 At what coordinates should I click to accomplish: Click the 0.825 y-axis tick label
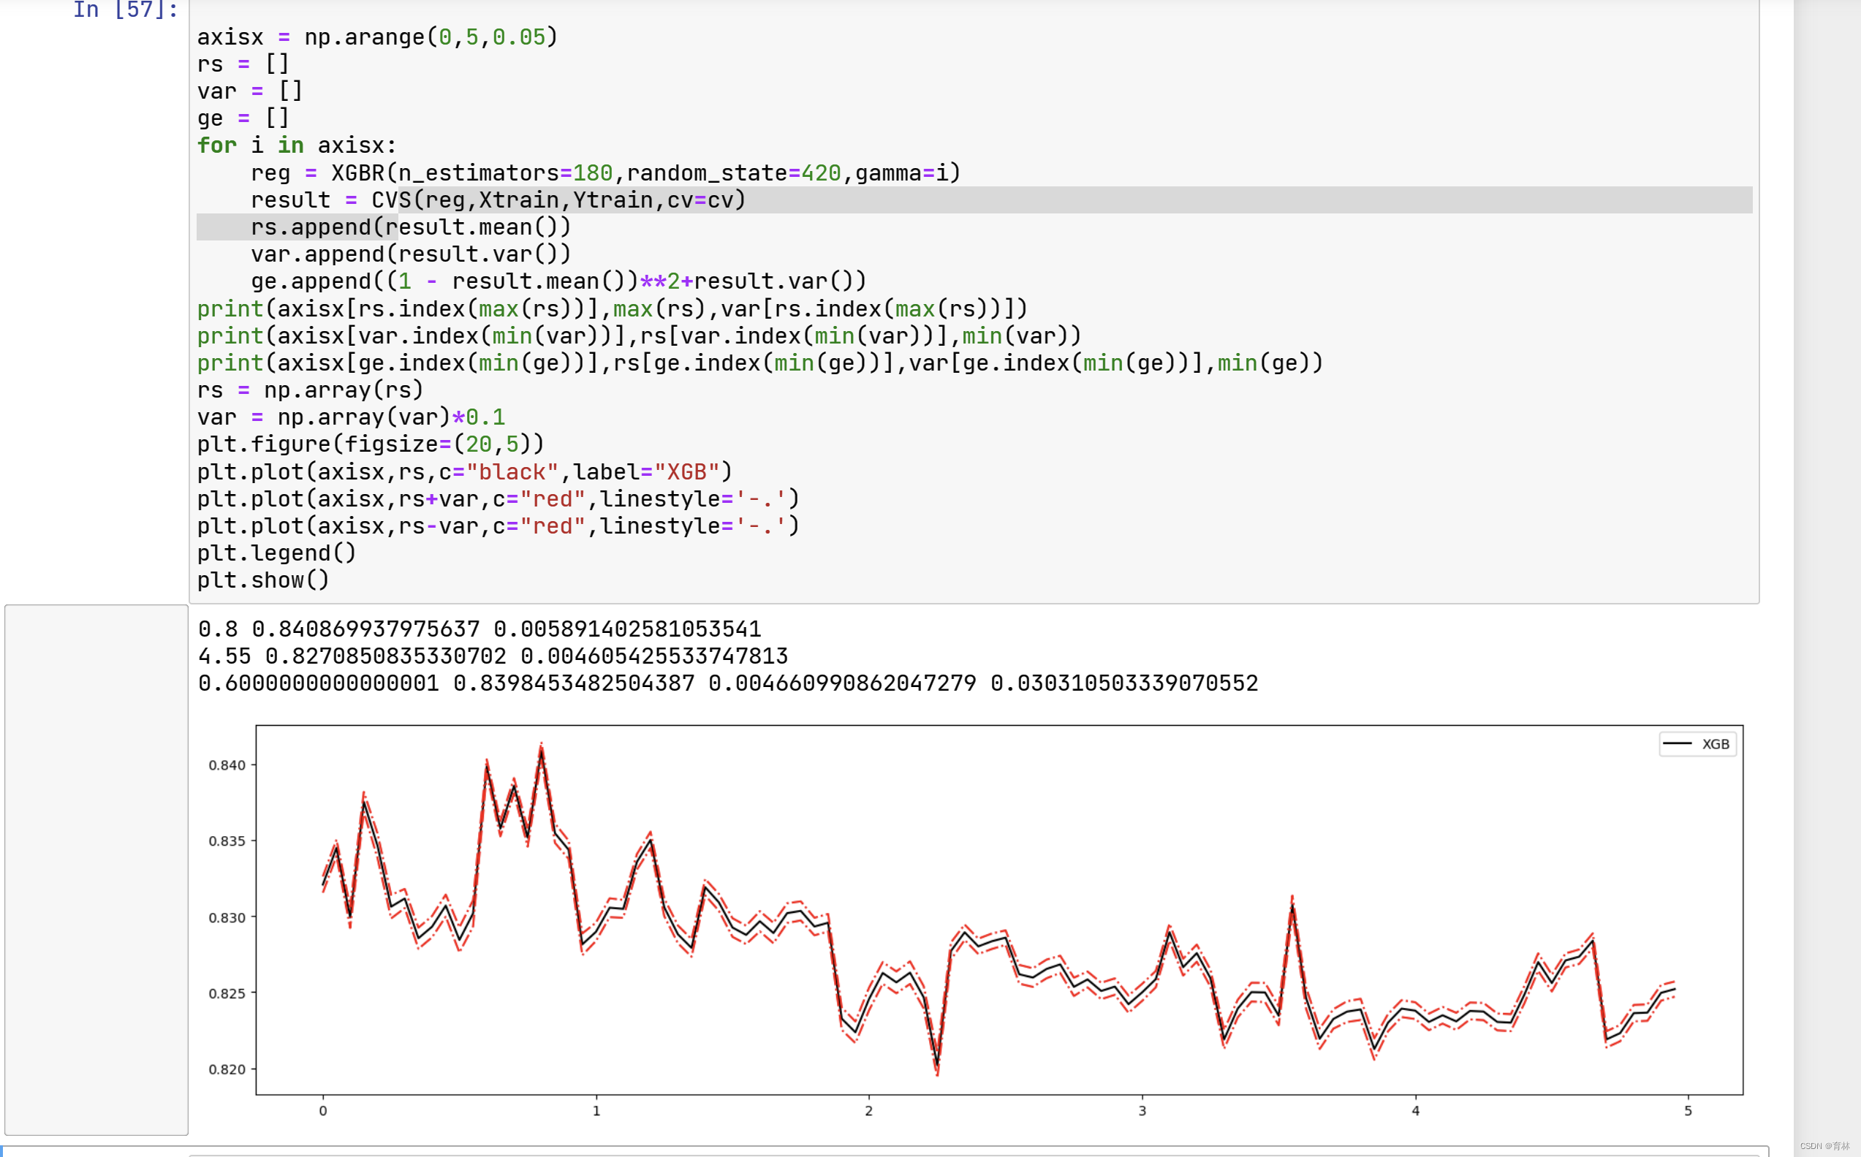(x=227, y=993)
